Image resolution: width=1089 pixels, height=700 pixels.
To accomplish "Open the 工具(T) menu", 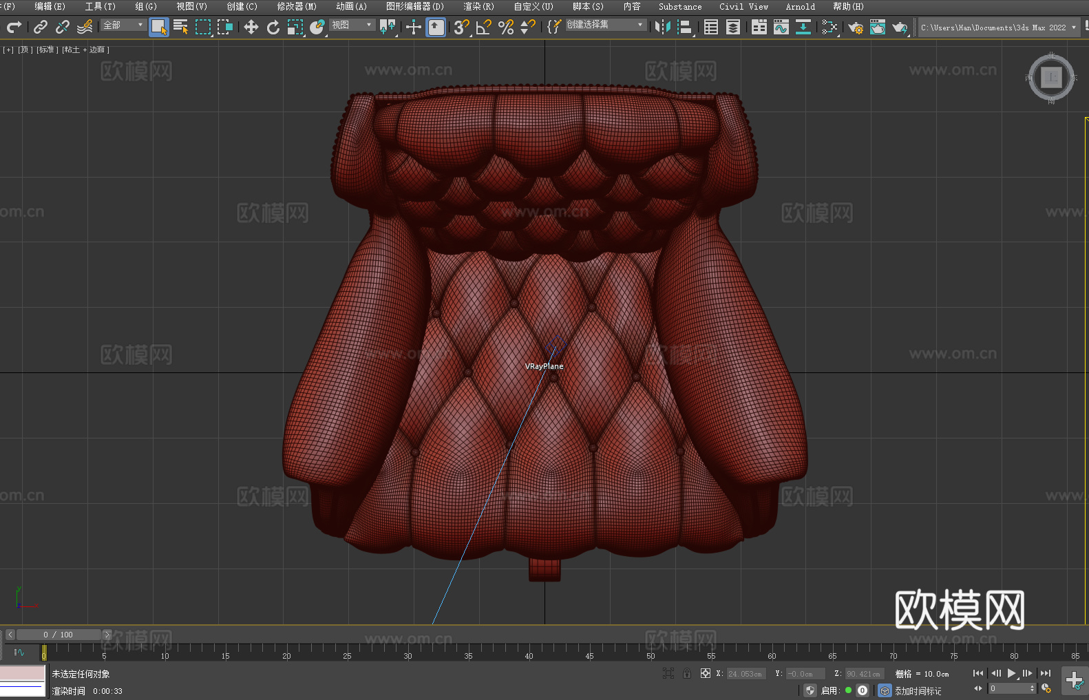I will point(100,6).
